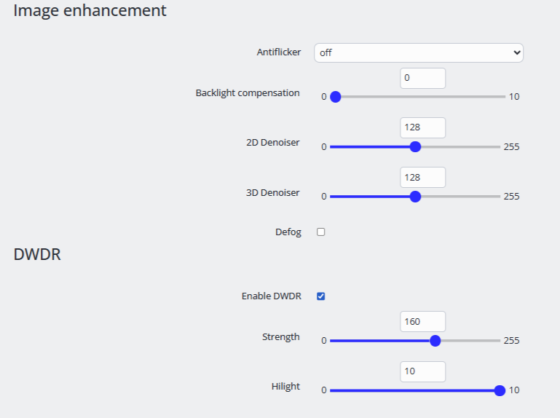Click the 2D Denoiser label

click(273, 143)
